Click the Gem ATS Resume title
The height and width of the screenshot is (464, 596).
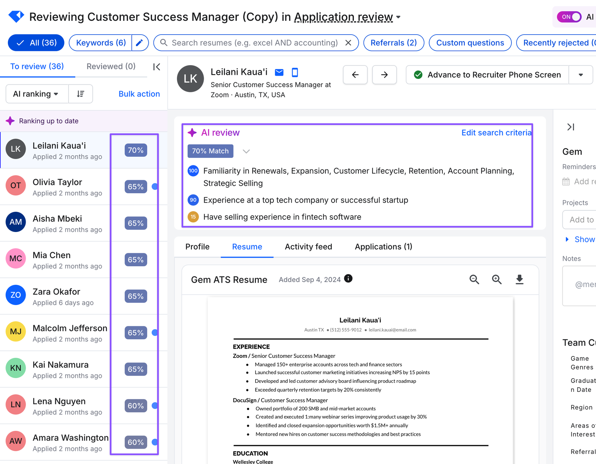coord(229,280)
